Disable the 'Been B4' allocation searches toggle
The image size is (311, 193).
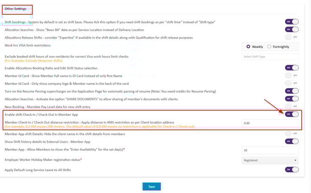point(292,29)
